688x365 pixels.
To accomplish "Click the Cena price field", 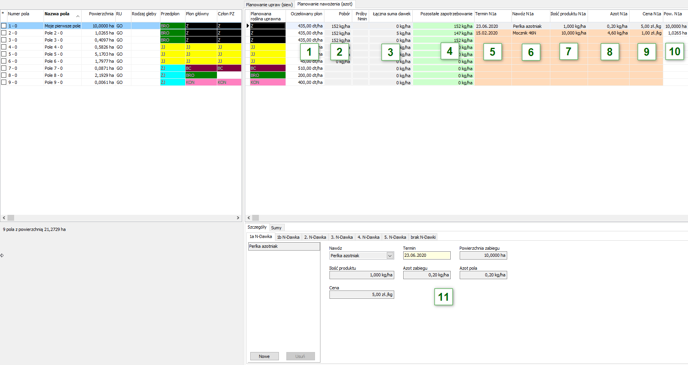I will (x=362, y=294).
